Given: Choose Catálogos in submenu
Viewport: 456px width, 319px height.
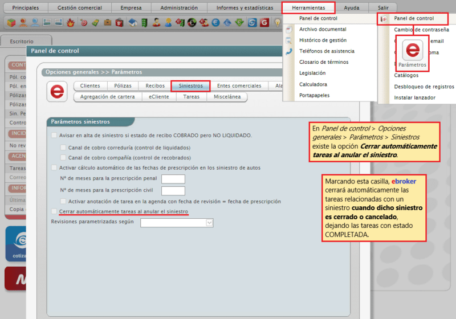Looking at the screenshot, I should [x=406, y=75].
